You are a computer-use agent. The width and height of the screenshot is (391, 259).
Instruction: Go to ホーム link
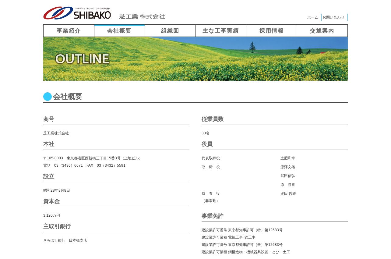click(x=313, y=17)
